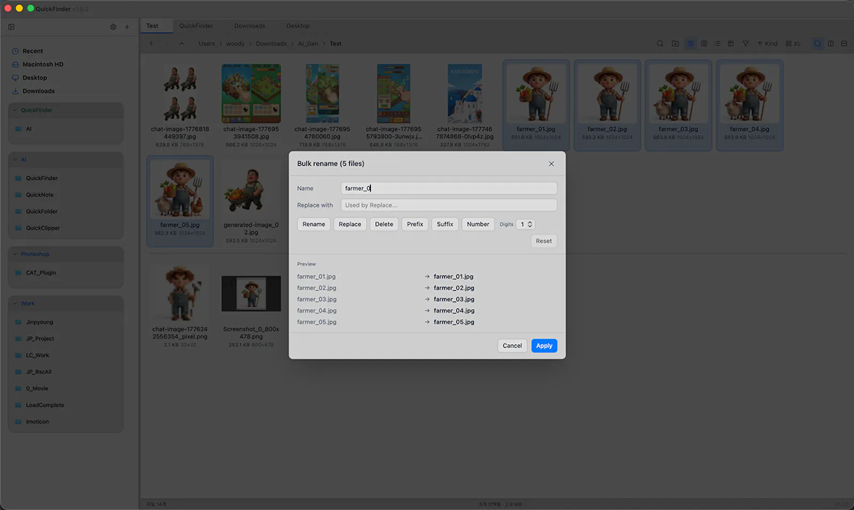This screenshot has width=854, height=510.
Task: Switch to list view
Action: click(717, 44)
